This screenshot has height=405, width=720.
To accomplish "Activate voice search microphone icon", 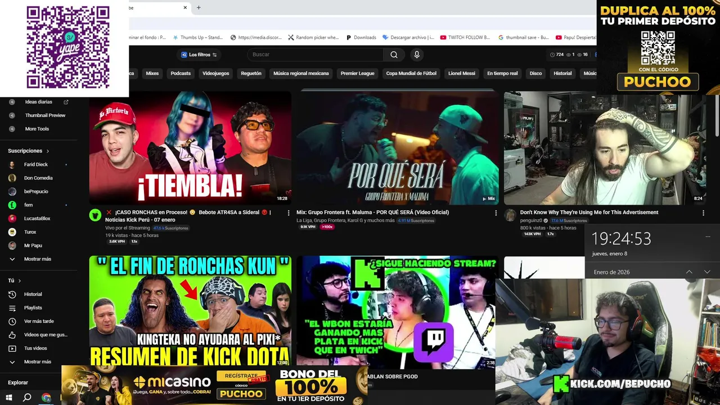I will pos(417,55).
